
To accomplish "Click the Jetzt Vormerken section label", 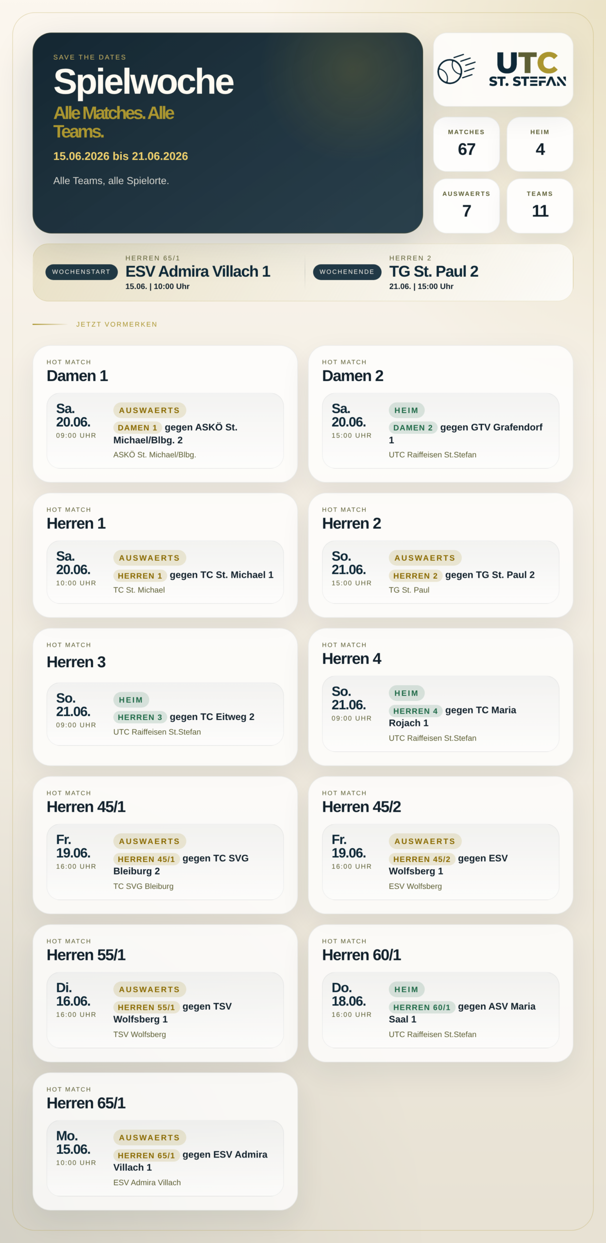I will tap(117, 324).
